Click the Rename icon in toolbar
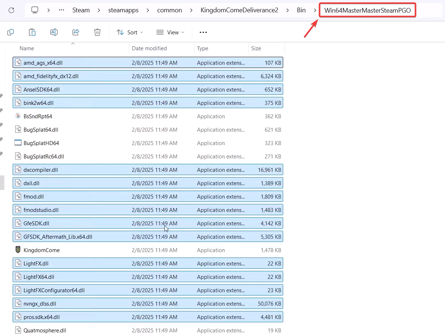The height and width of the screenshot is (336, 445). [54, 32]
